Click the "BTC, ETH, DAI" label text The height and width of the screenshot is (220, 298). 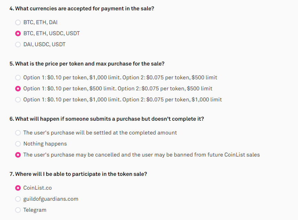tap(40, 22)
